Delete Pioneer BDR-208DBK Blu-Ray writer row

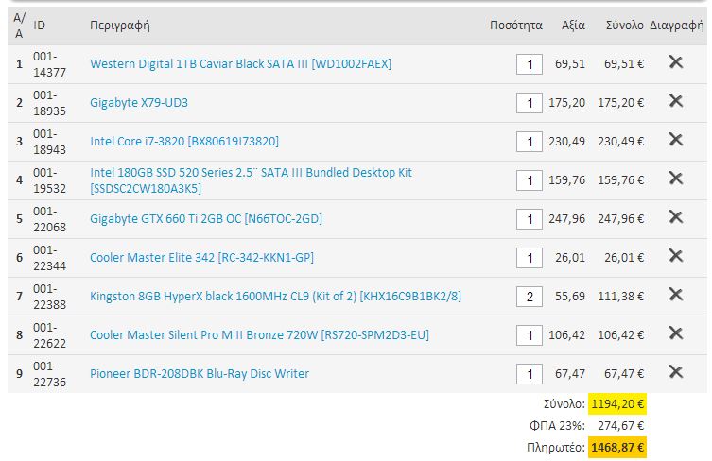tap(676, 372)
